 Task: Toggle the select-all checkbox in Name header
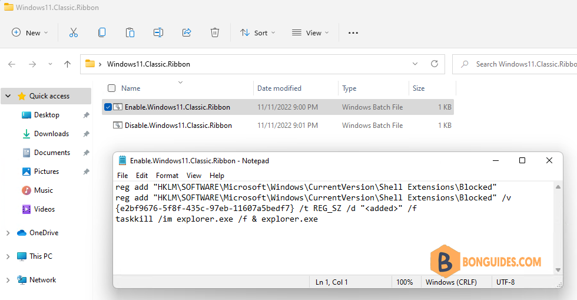(x=111, y=88)
